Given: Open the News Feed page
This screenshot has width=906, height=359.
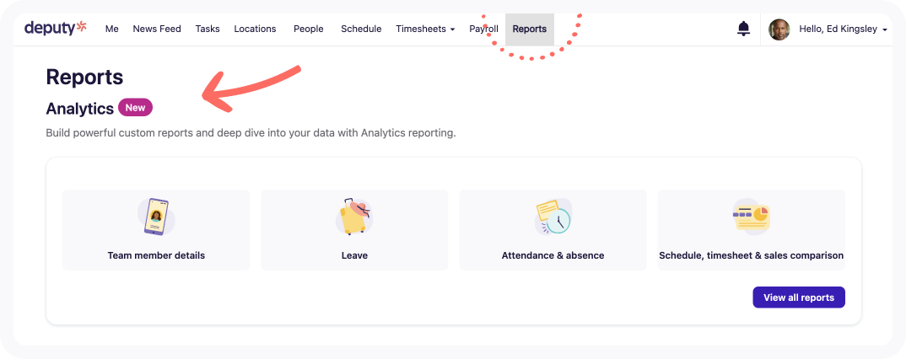Looking at the screenshot, I should pos(157,29).
